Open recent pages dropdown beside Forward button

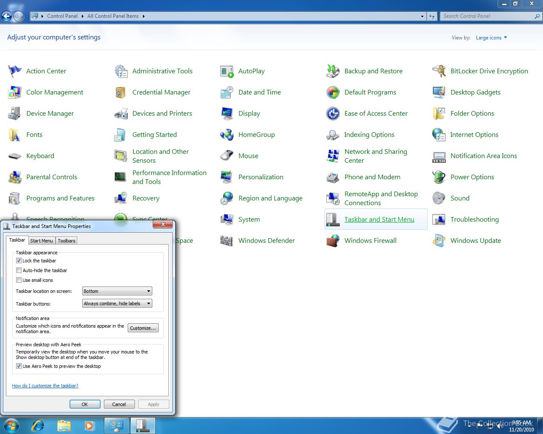point(27,17)
